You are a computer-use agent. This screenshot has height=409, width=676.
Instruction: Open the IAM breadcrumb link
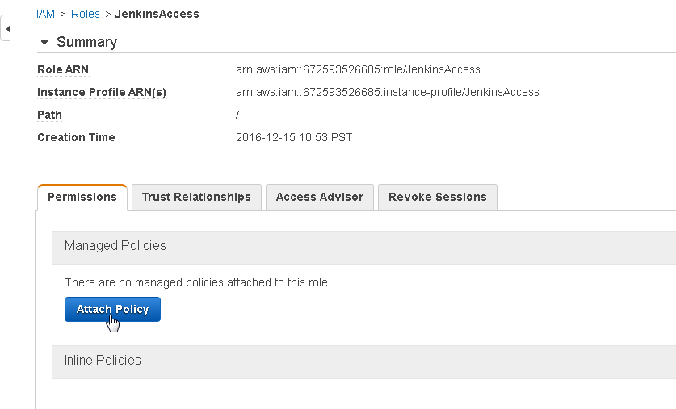46,14
